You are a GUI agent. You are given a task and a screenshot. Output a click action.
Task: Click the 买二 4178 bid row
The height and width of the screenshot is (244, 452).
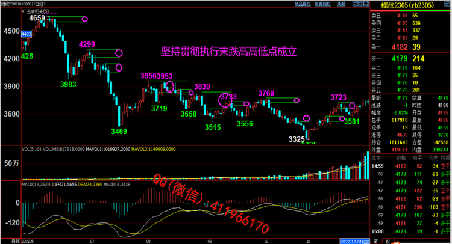coord(410,68)
